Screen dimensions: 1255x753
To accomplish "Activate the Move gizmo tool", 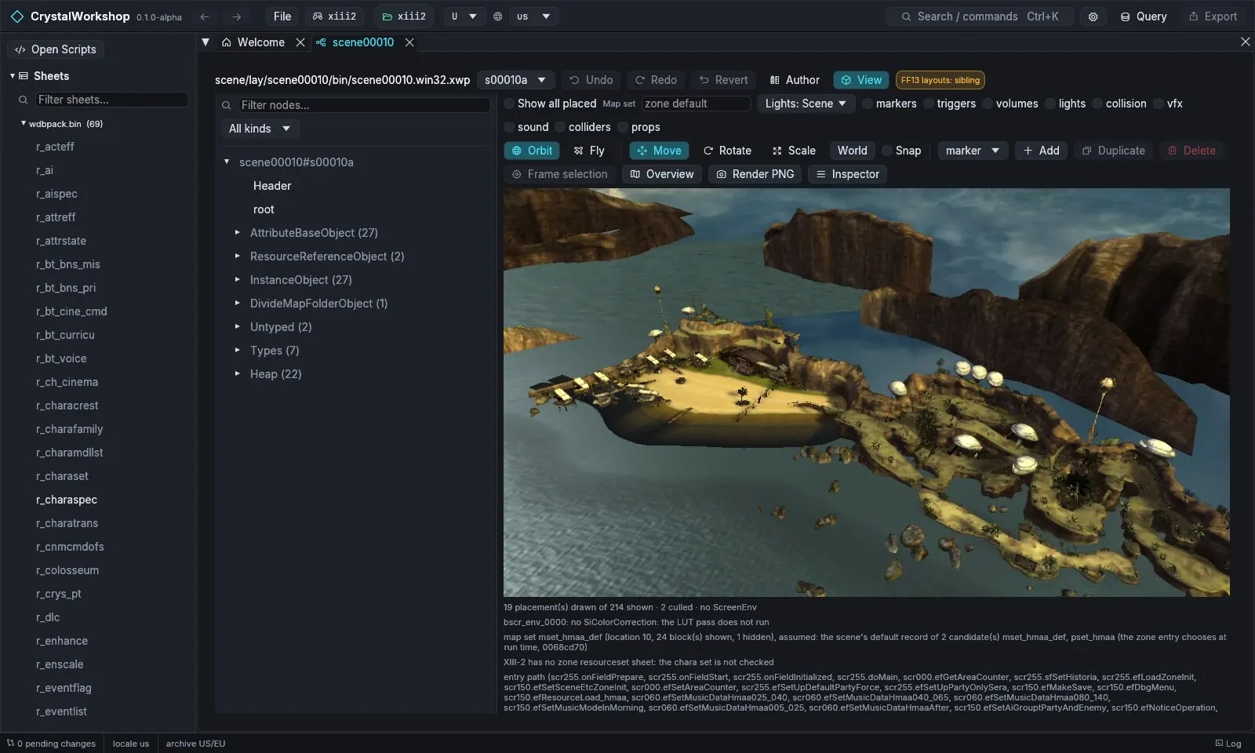I will [659, 151].
